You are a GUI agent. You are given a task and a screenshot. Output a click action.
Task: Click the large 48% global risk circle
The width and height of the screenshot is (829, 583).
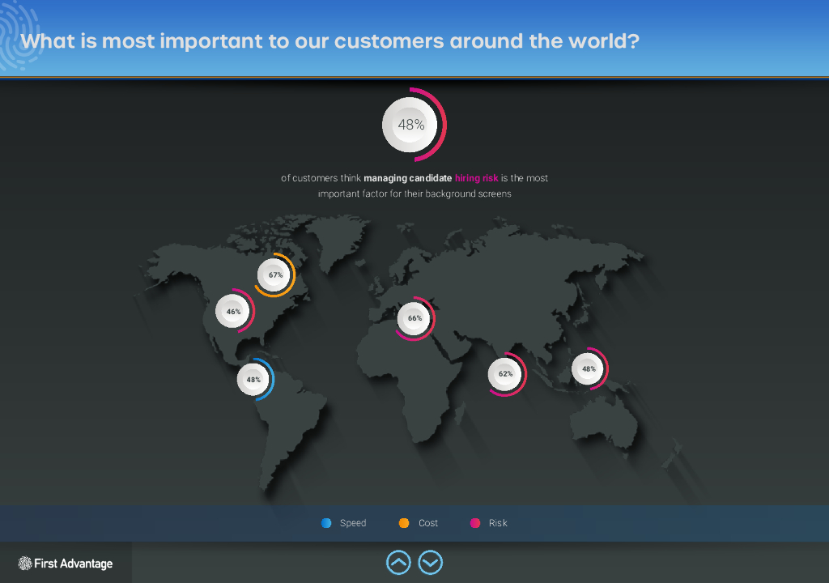411,125
